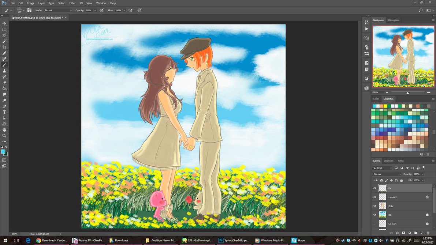Select the Zoom tool

click(x=4, y=136)
